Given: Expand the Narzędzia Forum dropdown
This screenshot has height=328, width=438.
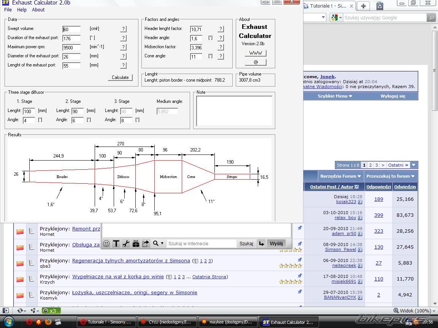Looking at the screenshot, I should 341,176.
